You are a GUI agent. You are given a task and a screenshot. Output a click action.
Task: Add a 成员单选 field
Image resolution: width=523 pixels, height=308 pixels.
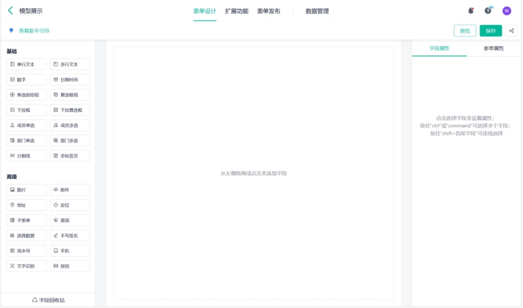tap(26, 125)
